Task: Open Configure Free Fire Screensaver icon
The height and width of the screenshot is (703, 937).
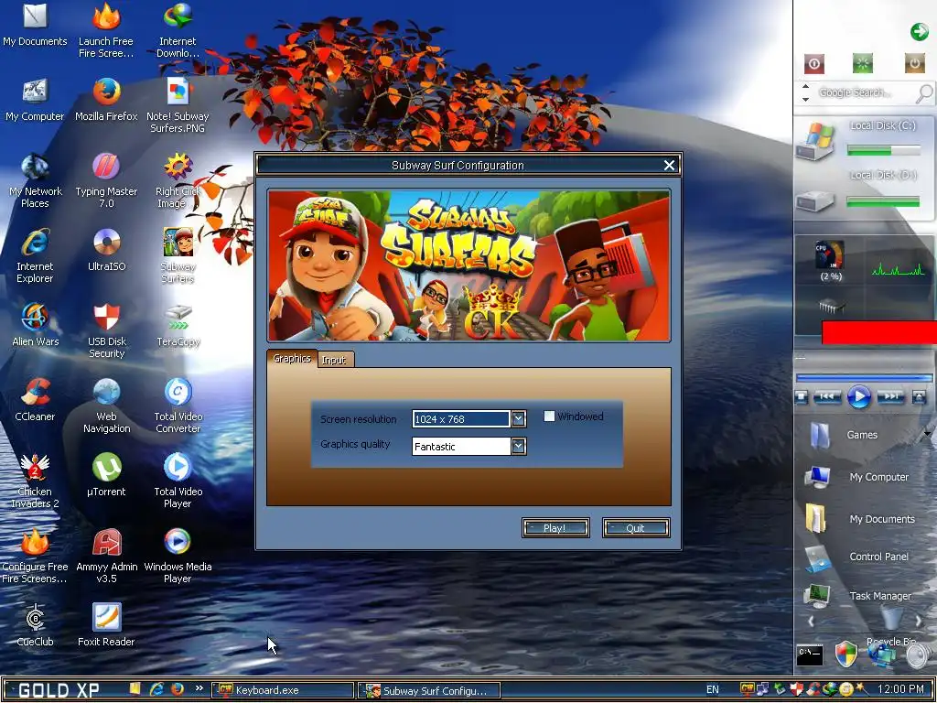Action: click(35, 556)
